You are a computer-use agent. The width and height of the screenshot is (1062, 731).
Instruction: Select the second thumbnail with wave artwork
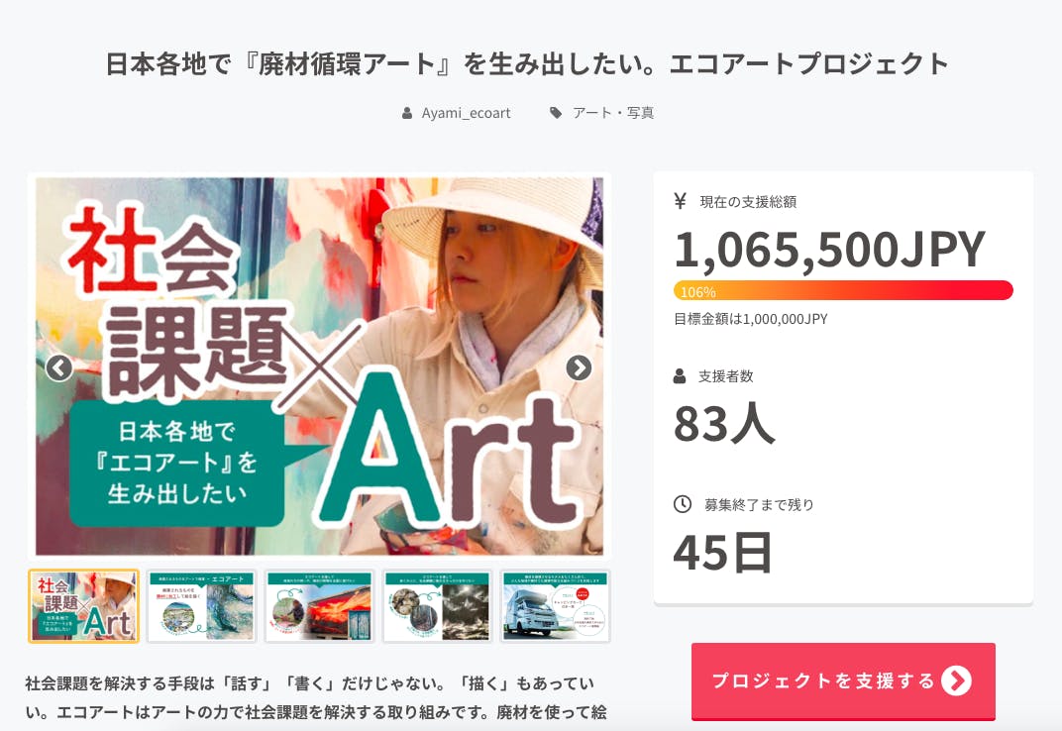click(x=201, y=606)
